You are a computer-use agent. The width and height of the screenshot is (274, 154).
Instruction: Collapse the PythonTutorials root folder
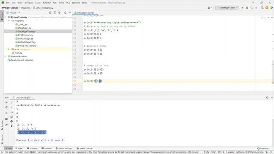(6, 17)
